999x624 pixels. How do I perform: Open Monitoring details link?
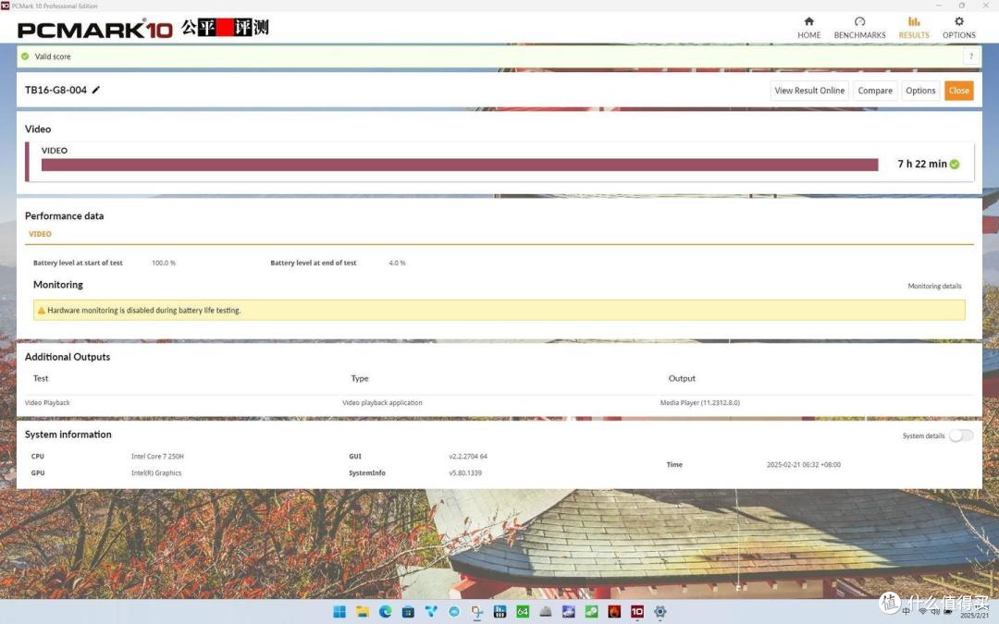click(934, 286)
